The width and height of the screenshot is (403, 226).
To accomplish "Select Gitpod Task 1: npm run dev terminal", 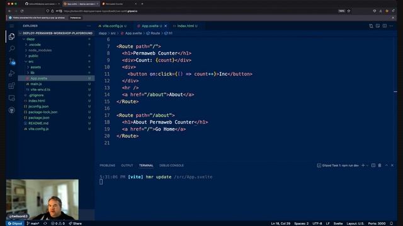I will pos(338,166).
